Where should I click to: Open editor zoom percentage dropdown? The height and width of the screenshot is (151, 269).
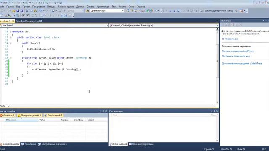point(8,106)
